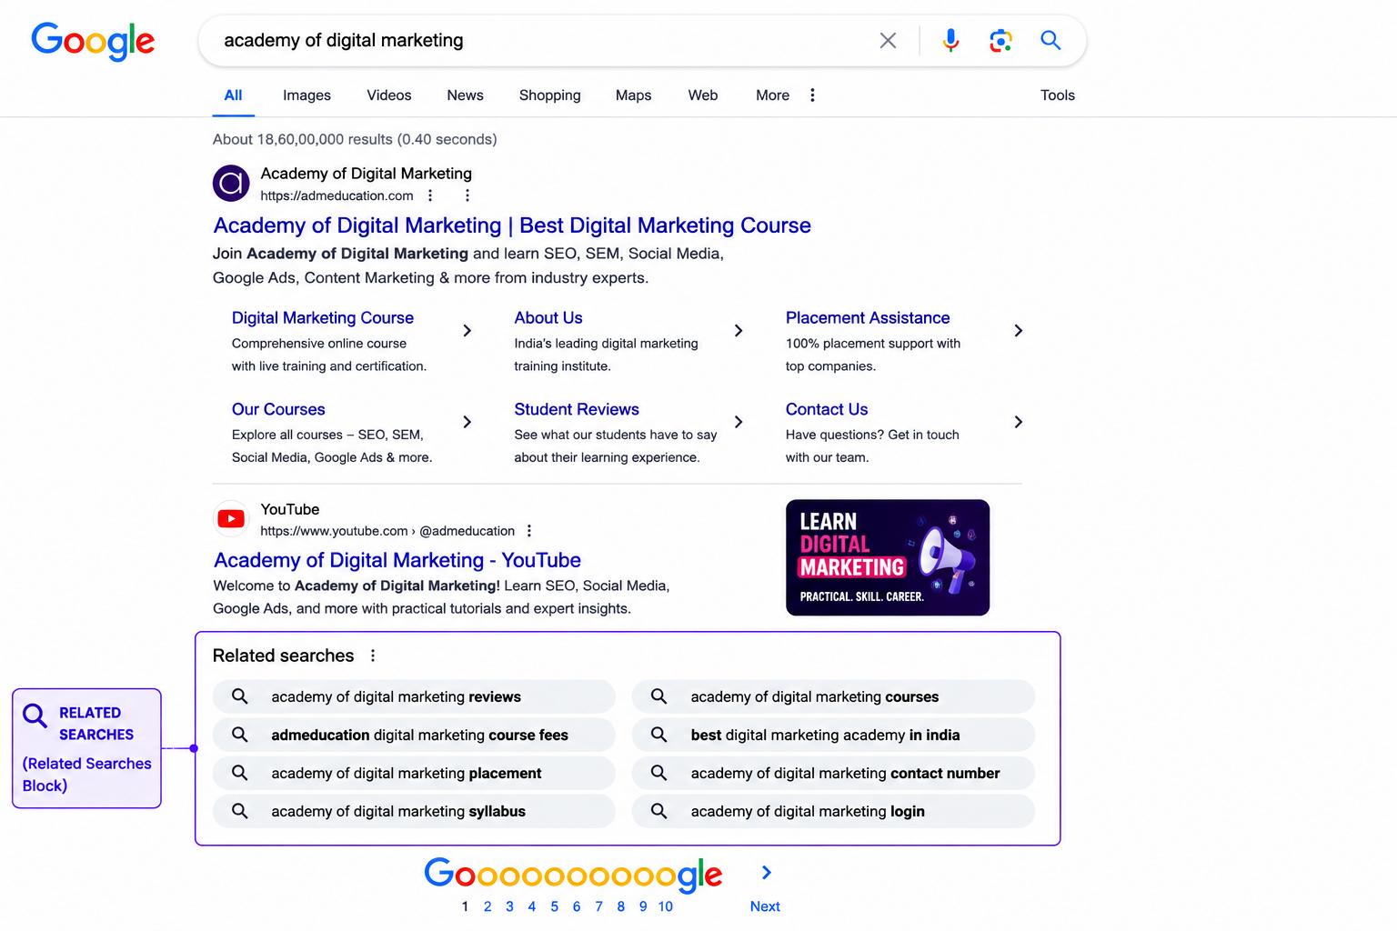
Task: Click magnifier icon beside the reviews suggestion
Action: (240, 696)
